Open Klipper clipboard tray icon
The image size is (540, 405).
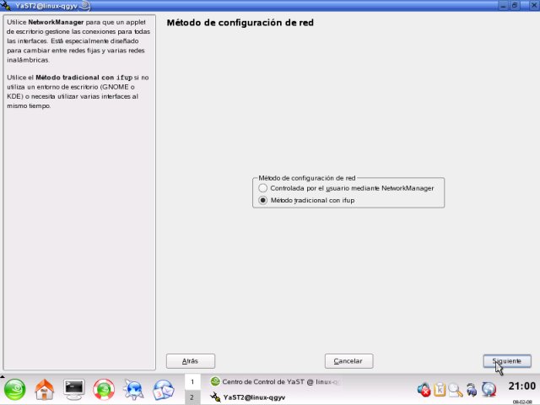440,390
